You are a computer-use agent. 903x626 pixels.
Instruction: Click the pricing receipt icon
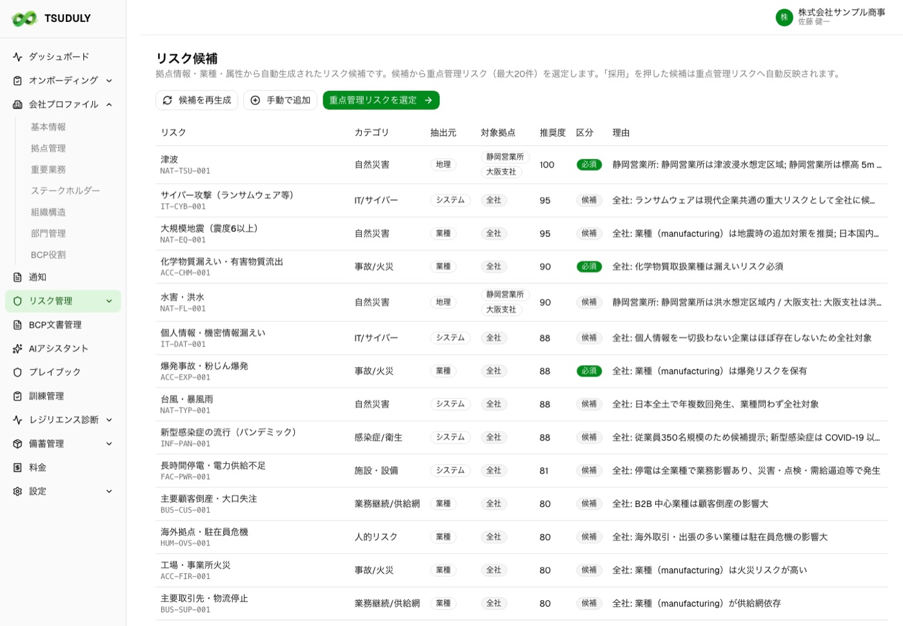tap(17, 468)
